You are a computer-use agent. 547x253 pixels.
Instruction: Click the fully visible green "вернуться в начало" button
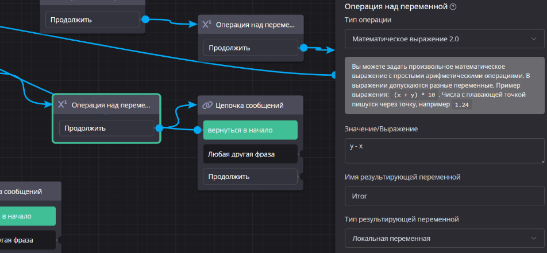point(250,130)
